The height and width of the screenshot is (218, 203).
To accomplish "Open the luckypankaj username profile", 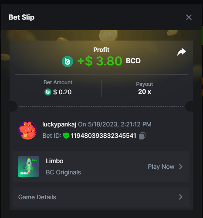I will [x=59, y=124].
